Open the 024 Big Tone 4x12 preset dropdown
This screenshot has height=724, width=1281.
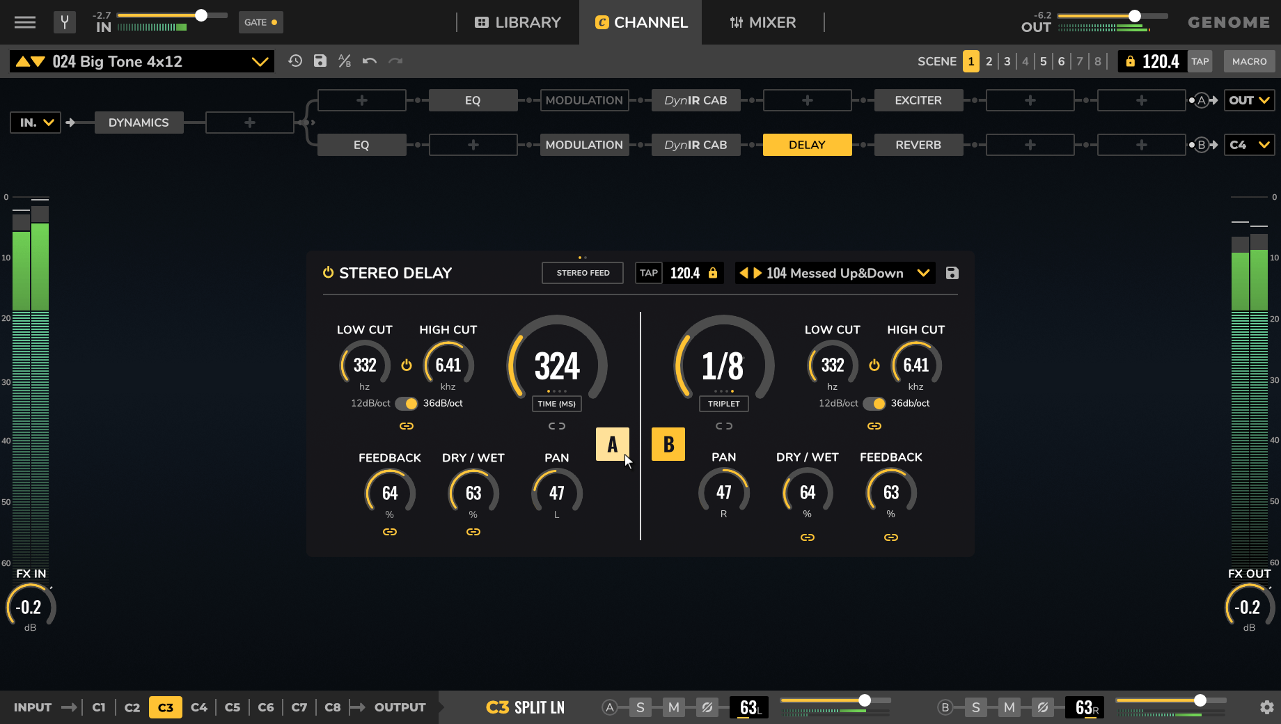tap(261, 61)
